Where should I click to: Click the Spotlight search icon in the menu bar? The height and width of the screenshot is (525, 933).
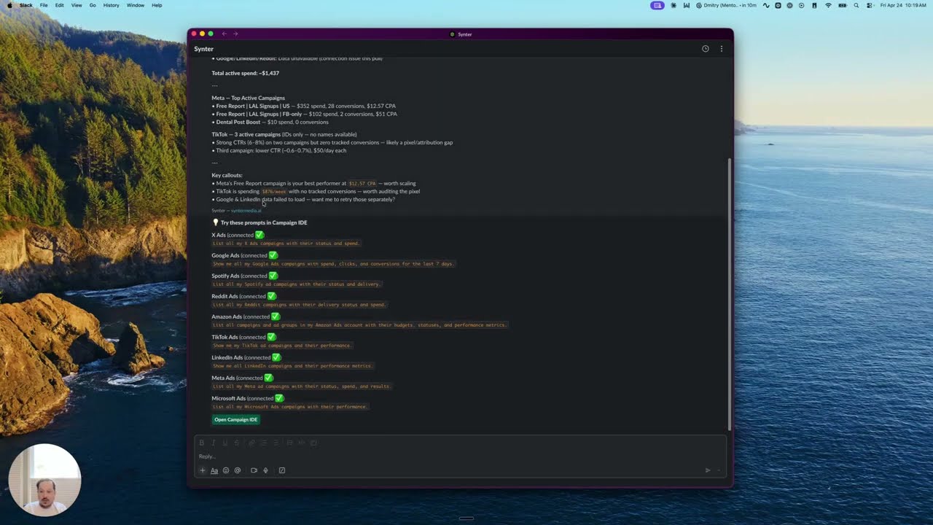coord(856,5)
